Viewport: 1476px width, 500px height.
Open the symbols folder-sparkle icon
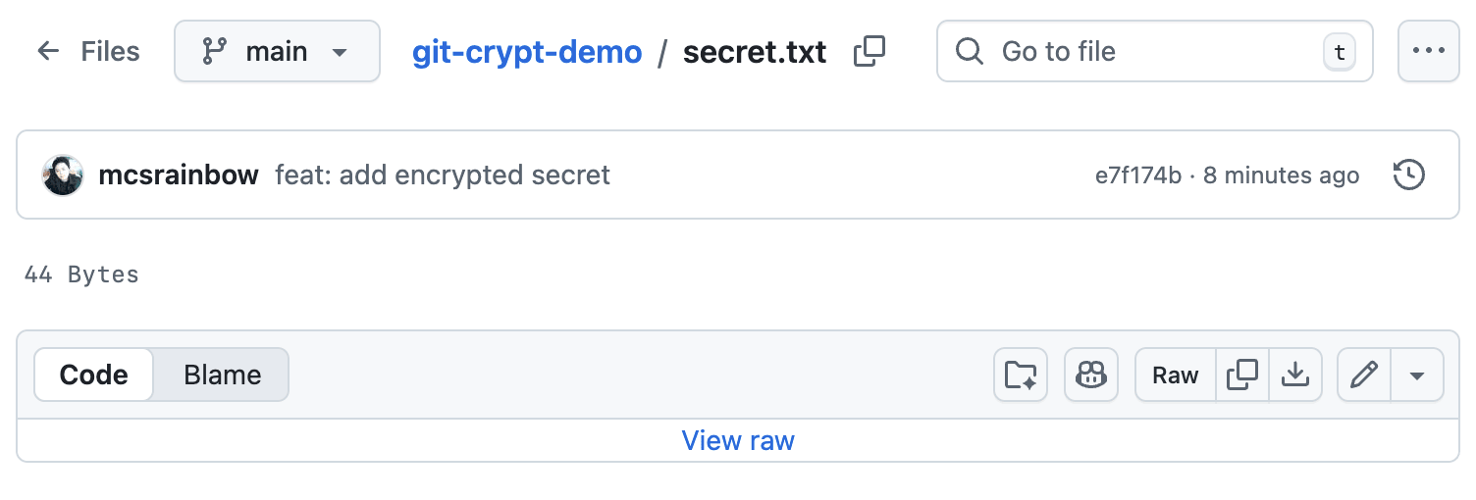click(1021, 375)
